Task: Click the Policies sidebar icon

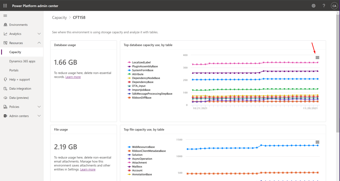Action: point(5,107)
